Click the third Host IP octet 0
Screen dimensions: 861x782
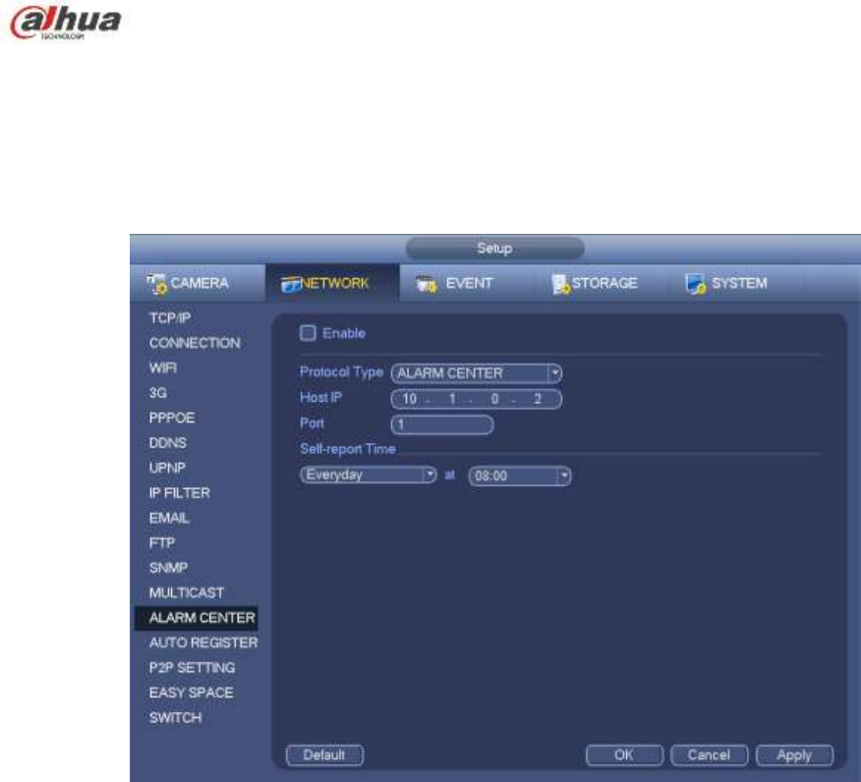tap(494, 399)
